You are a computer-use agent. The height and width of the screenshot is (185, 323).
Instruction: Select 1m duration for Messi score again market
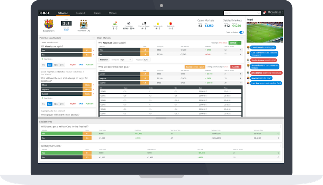click(x=44, y=65)
